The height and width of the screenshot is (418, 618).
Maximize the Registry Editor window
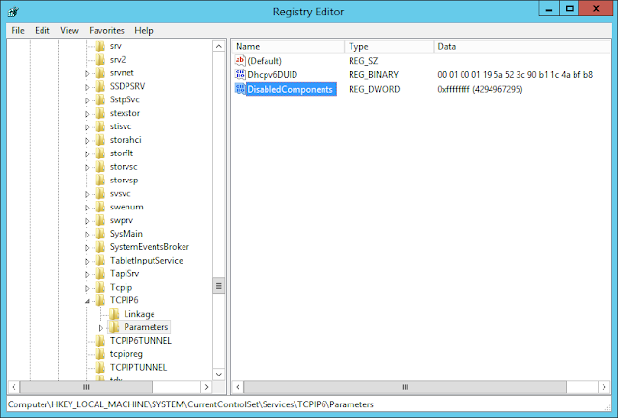click(x=569, y=9)
